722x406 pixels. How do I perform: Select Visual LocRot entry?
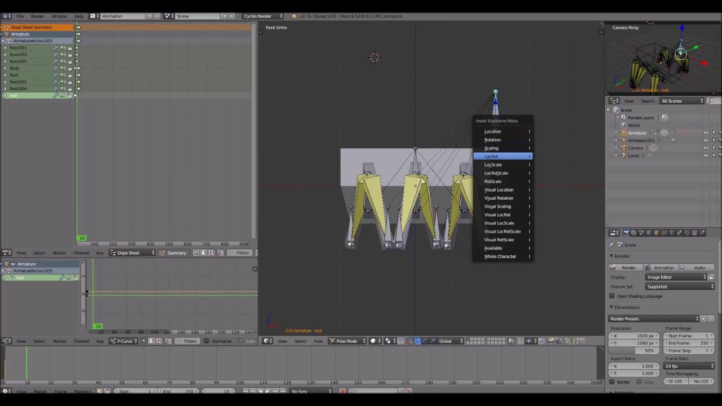pos(502,215)
